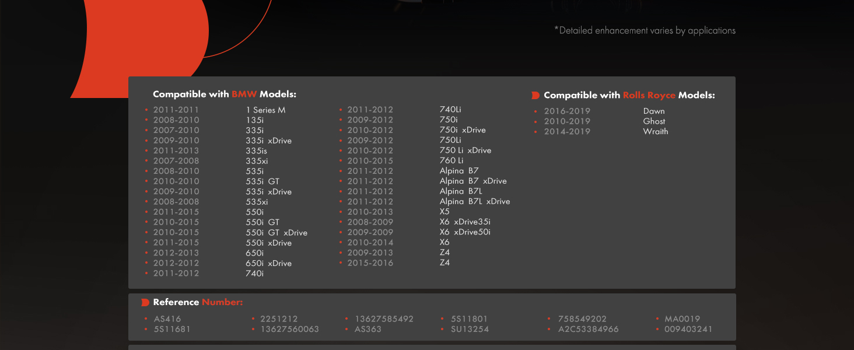Click the "Alpina B7 xDrive" entry
Screen dimensions: 854x350
[x=473, y=181]
